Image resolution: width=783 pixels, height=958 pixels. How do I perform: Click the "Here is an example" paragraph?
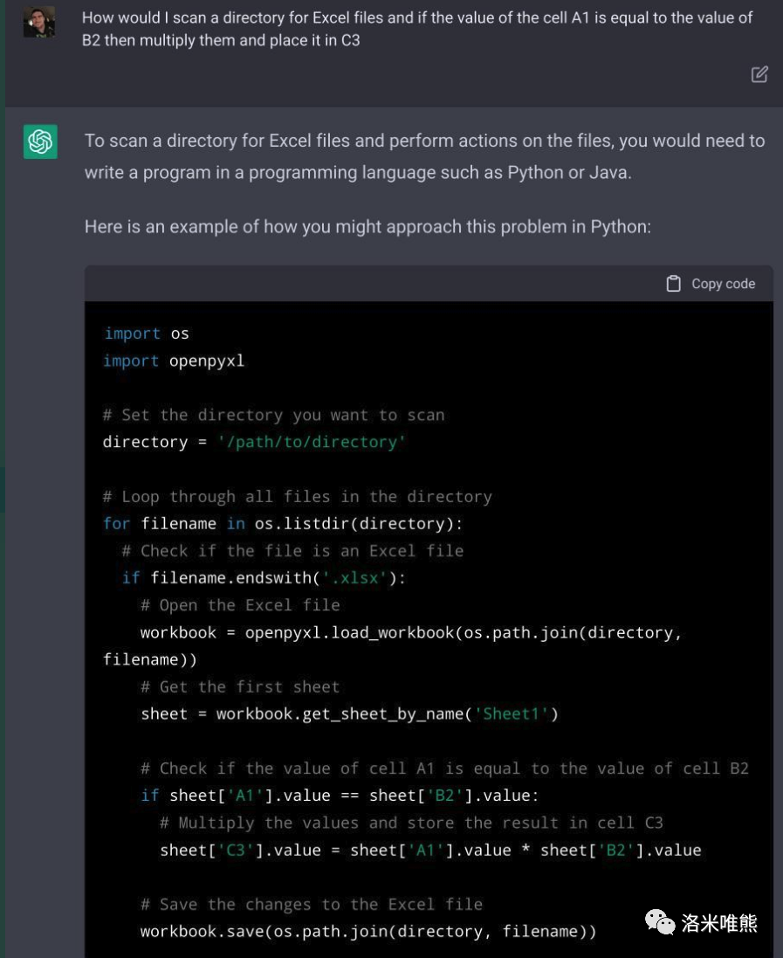pyautogui.click(x=367, y=227)
